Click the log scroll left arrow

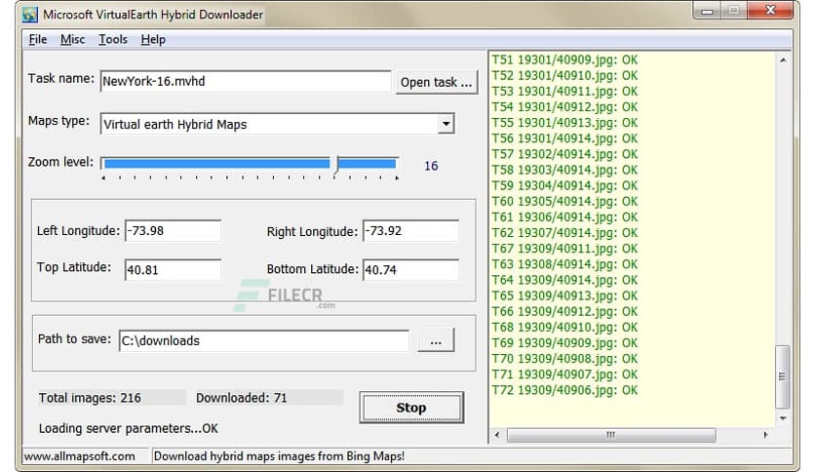497,435
